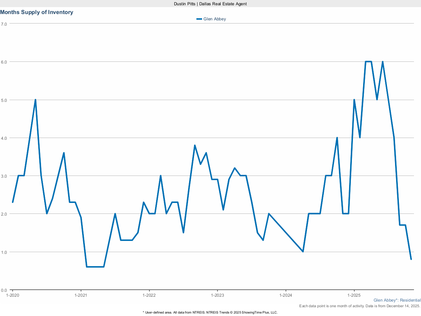Click the Months Supply of Inventory title
This screenshot has width=421, height=316.
37,12
